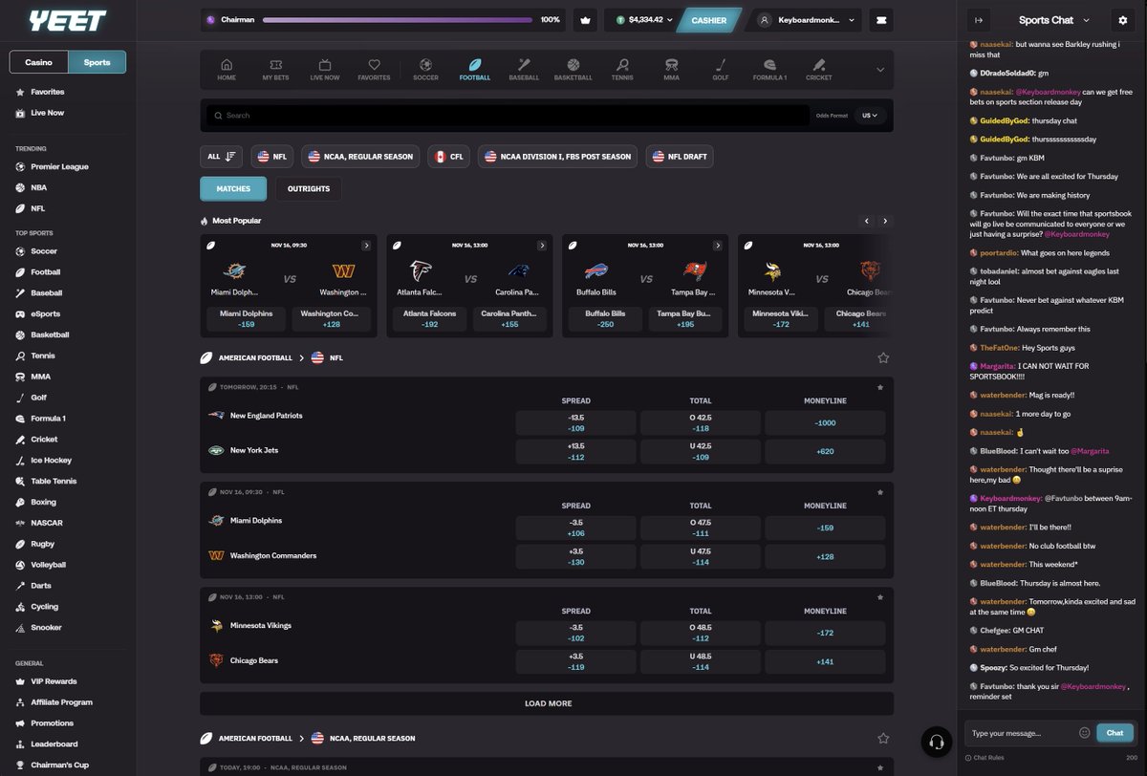Click the icon button right of username
The image size is (1147, 776).
[x=880, y=19]
